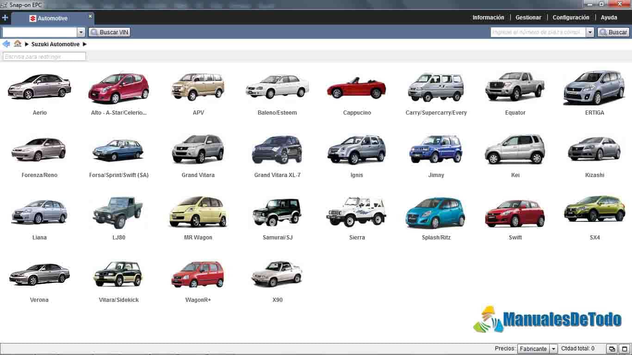This screenshot has height=355, width=632.
Task: Select the Verona sedan
Action: [x=40, y=281]
